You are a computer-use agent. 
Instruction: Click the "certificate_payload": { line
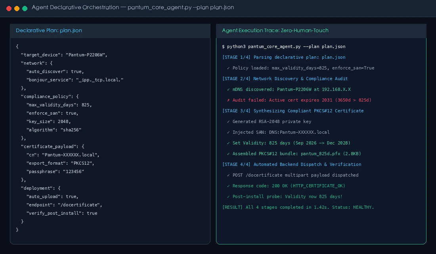coord(53,146)
